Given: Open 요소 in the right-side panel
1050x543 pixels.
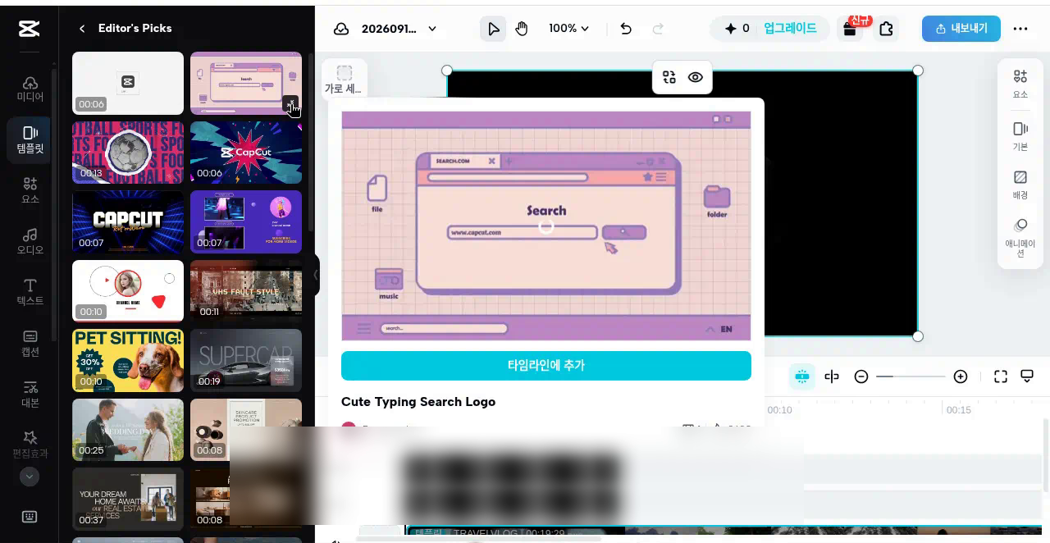Looking at the screenshot, I should click(1020, 84).
